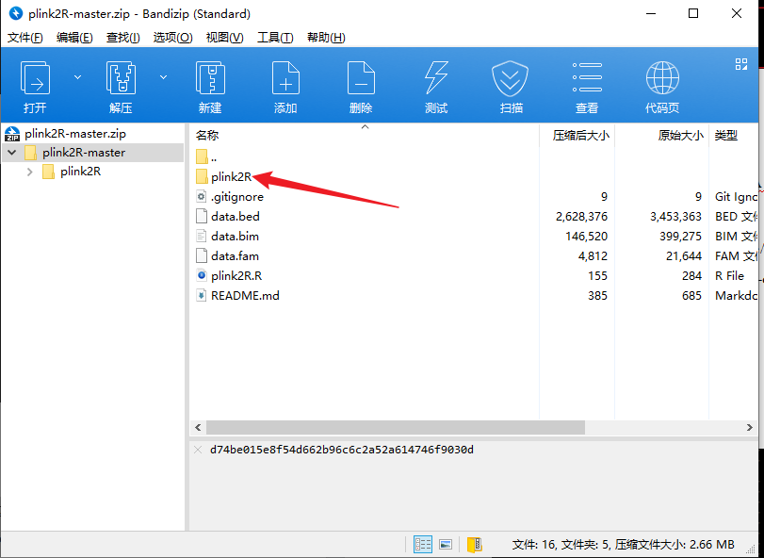Click the 打开 (Open) toolbar icon
The width and height of the screenshot is (764, 558).
click(x=35, y=78)
